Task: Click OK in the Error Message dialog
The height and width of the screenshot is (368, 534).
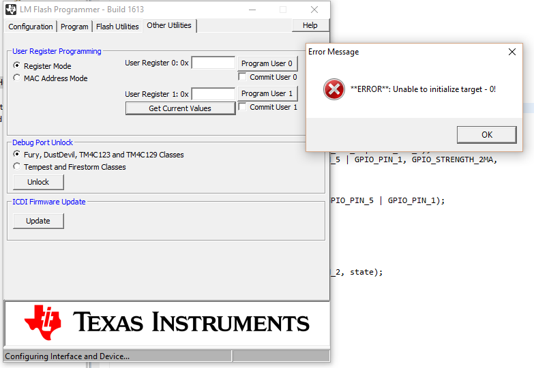Action: (487, 135)
